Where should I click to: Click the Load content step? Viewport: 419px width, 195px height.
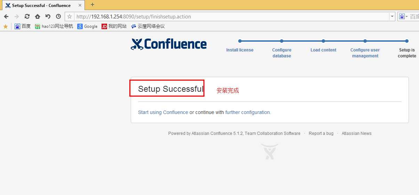coord(323,50)
